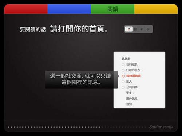Click the 請打開你的首頁 headline text

79,29
